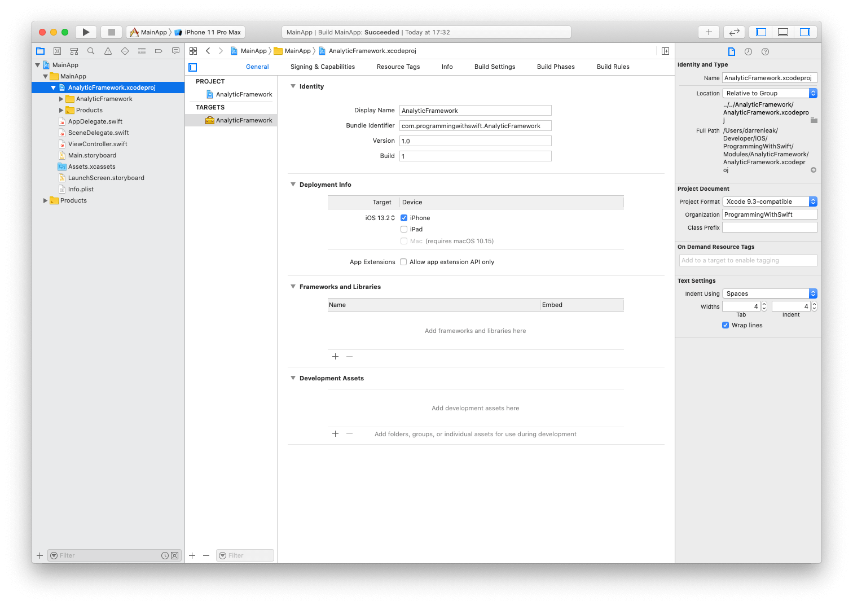Switch to Build Rules tab
The image size is (853, 605).
tap(613, 67)
